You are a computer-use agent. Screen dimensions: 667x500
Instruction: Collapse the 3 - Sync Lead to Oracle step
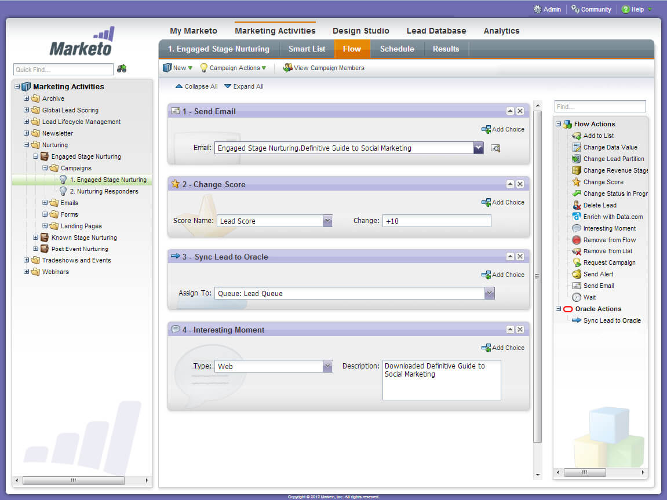[510, 257]
